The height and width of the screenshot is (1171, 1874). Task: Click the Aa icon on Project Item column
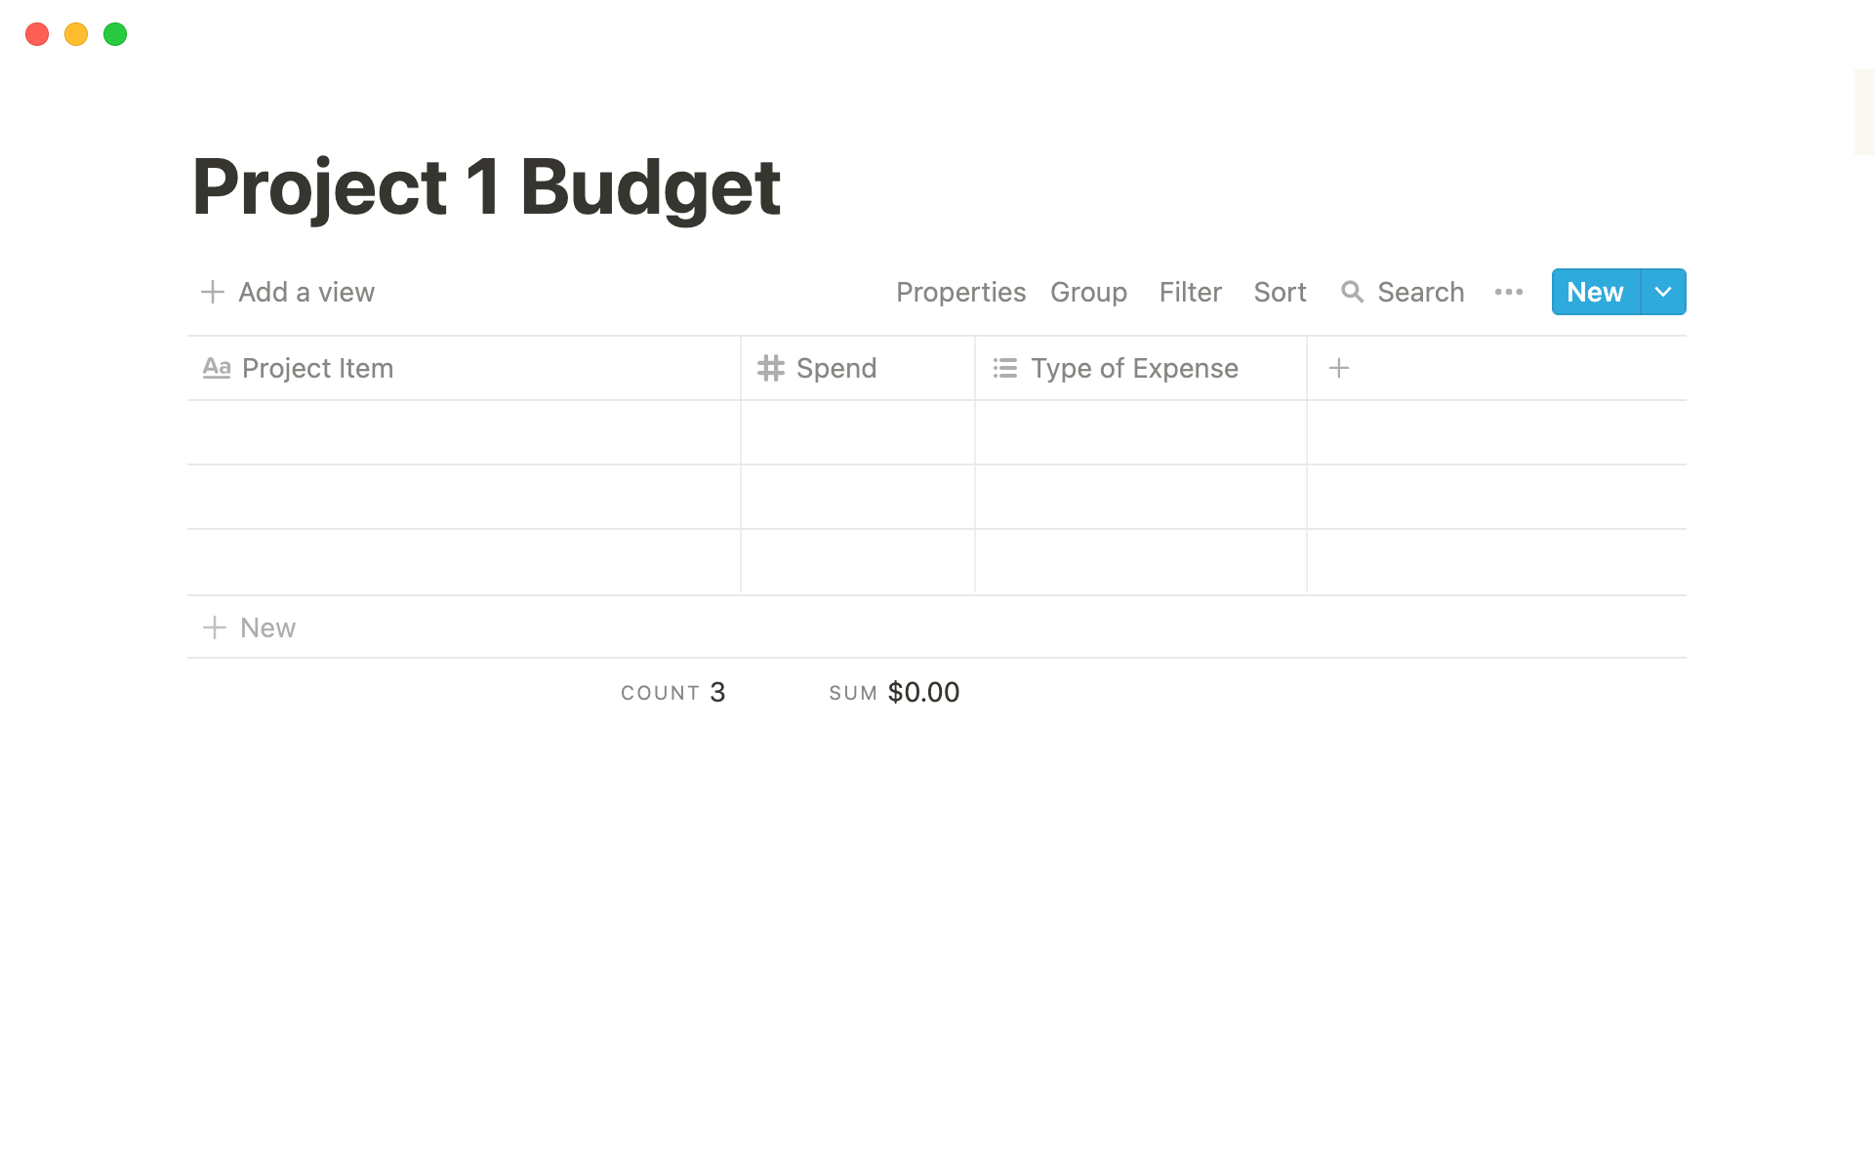coord(217,368)
